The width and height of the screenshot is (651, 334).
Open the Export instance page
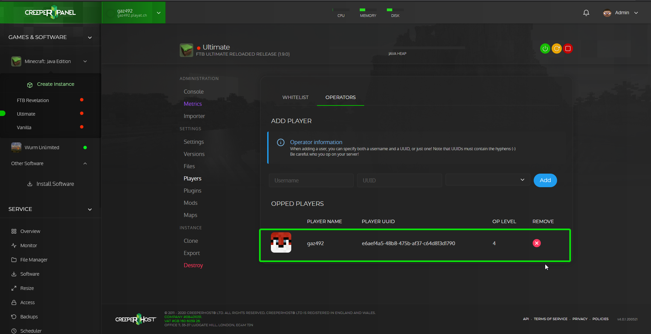coord(192,253)
